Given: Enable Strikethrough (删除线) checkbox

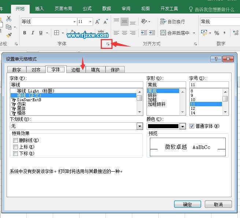Looking at the screenshot, I should pyautogui.click(x=15, y=140).
